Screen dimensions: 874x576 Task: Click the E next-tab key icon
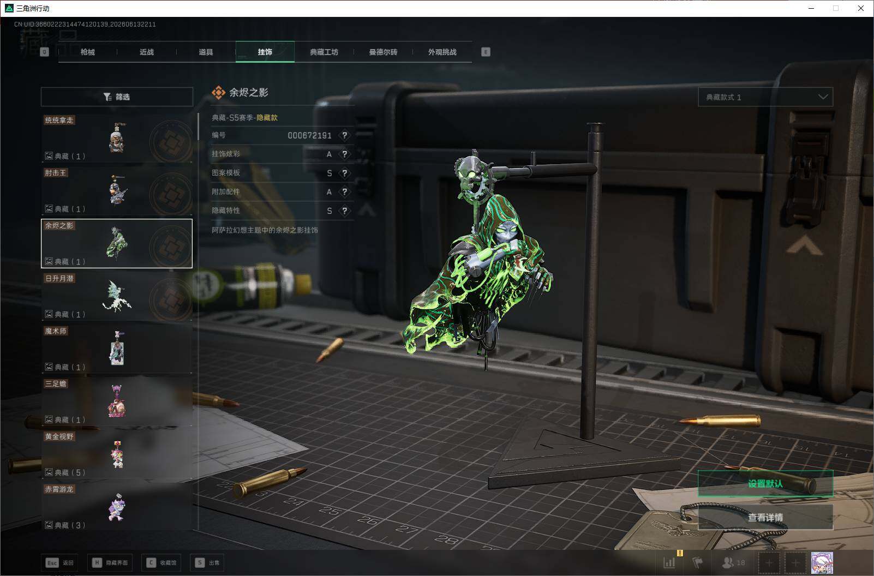[x=486, y=52]
